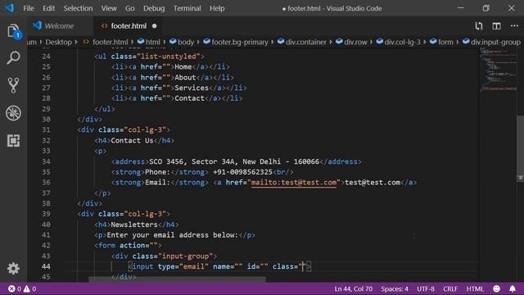Viewport: 524px width, 295px height.
Task: Follow the mailto:test@test.com link
Action: (x=294, y=182)
